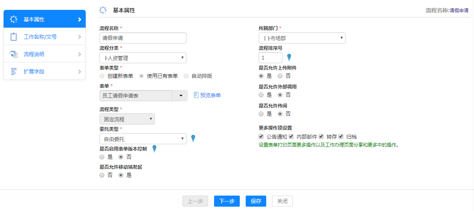Select 否 for 是否允许上传附件
The height and width of the screenshot is (211, 474).
280,76
